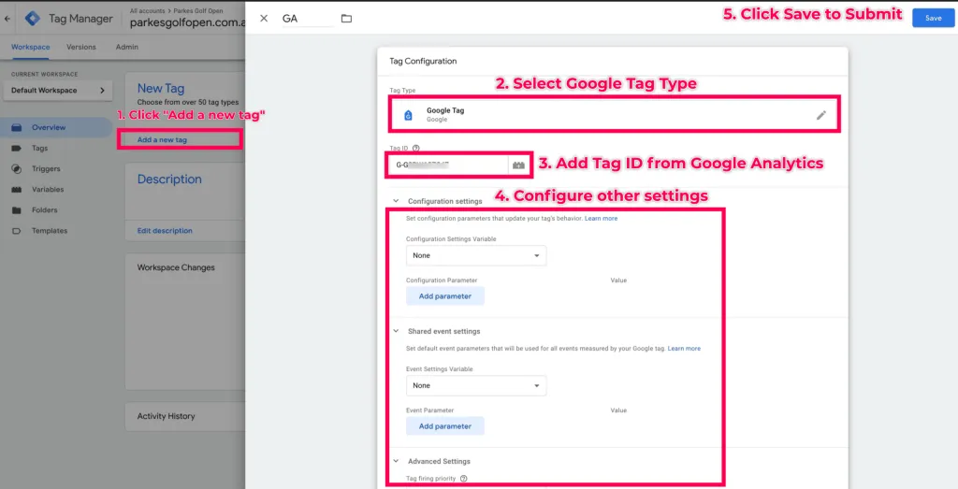The height and width of the screenshot is (489, 958).
Task: Click the Edit description link
Action: [x=165, y=231]
